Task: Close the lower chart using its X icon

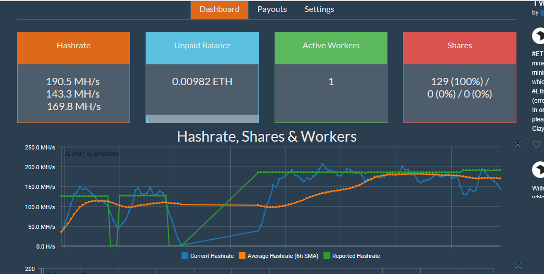Action: [x=517, y=265]
